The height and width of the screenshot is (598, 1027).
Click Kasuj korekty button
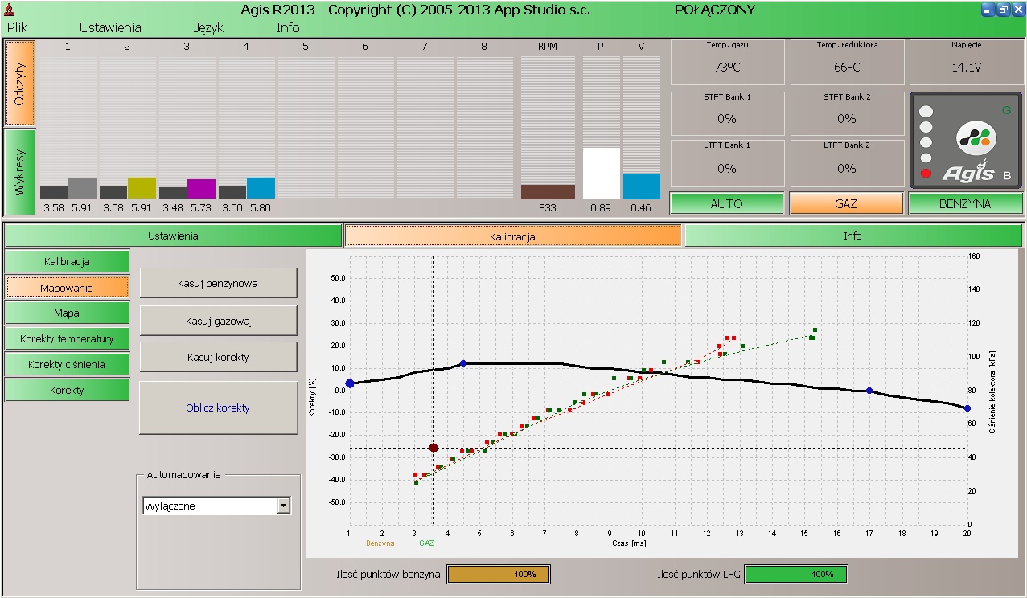[218, 357]
